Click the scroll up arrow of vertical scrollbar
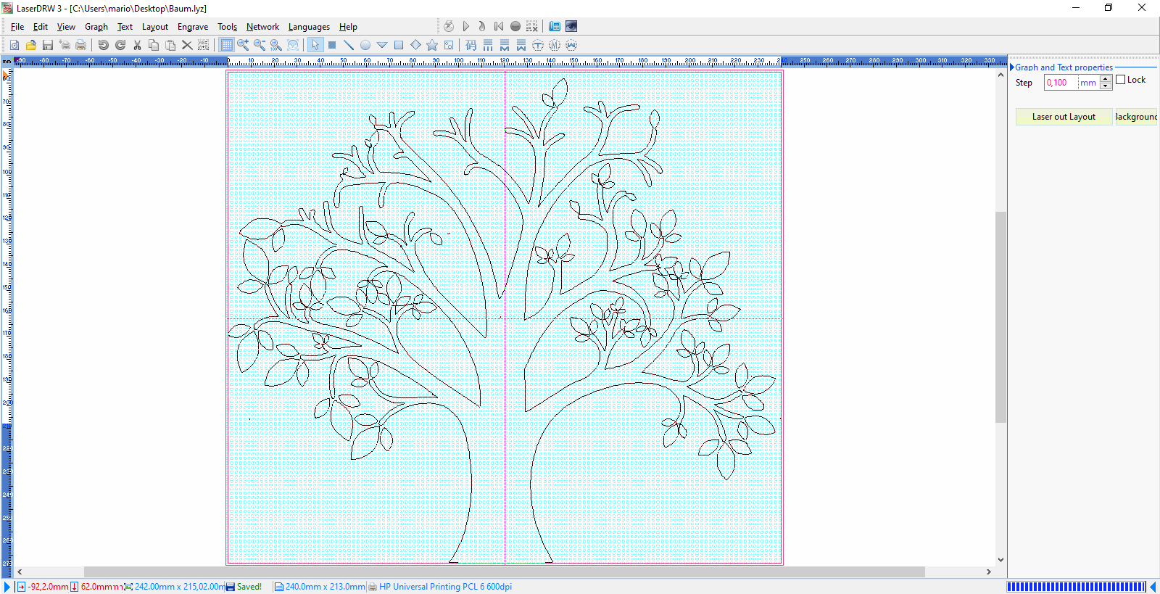The image size is (1160, 594). pyautogui.click(x=1000, y=75)
